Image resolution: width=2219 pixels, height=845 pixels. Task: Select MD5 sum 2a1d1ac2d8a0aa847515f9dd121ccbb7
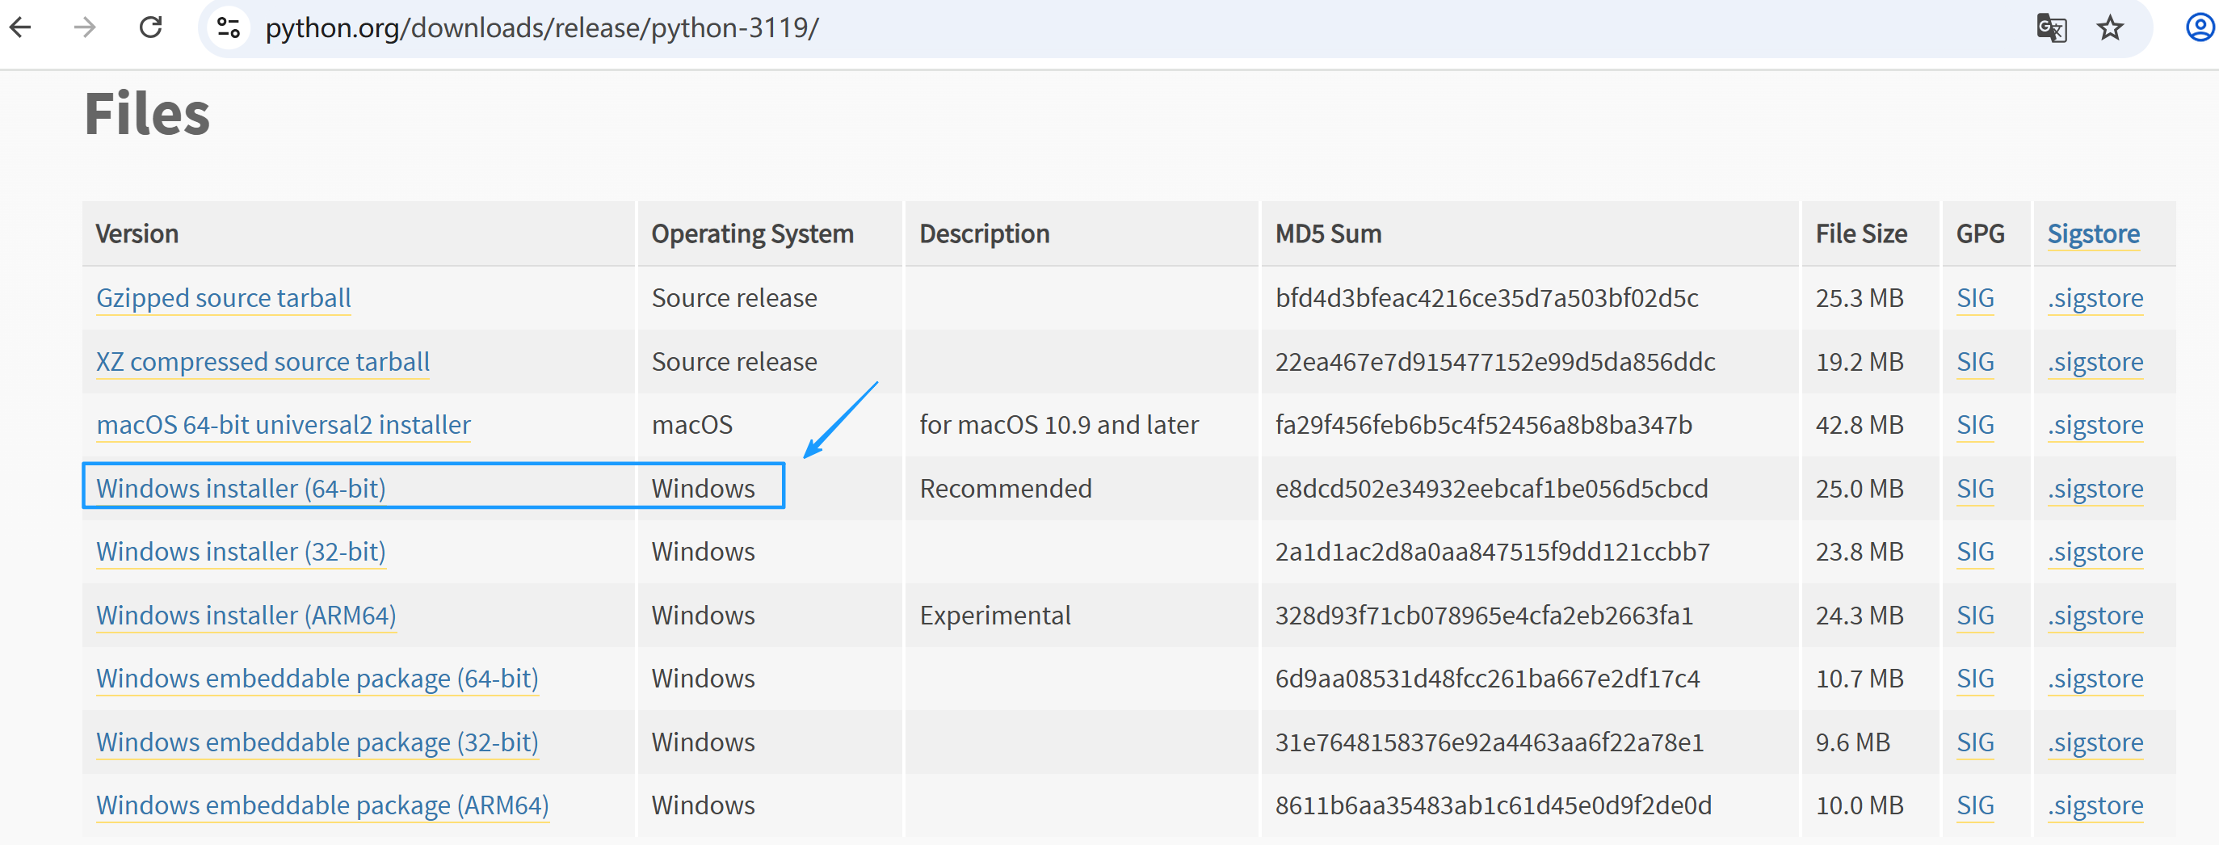click(1493, 551)
